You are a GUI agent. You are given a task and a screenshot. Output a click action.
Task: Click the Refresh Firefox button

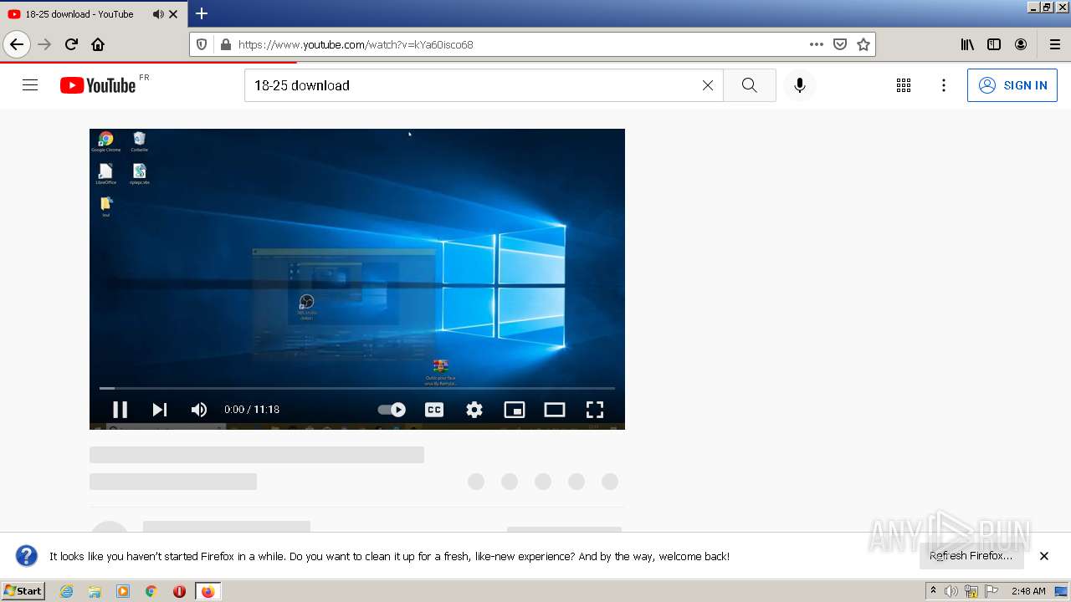971,556
